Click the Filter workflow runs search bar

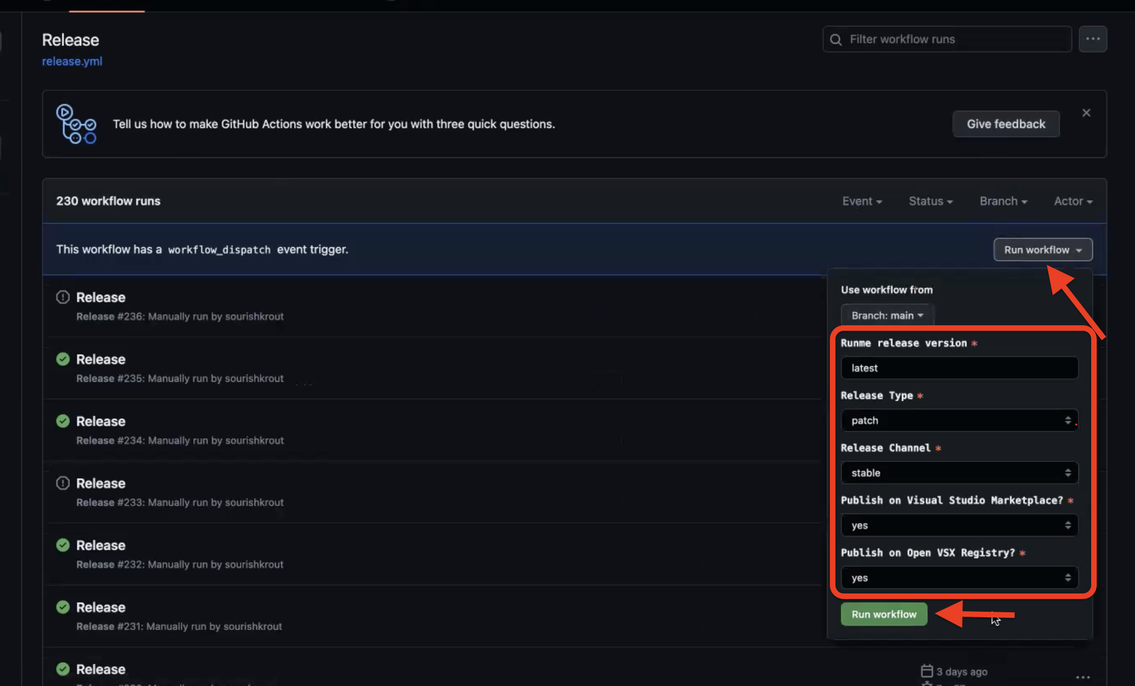947,39
